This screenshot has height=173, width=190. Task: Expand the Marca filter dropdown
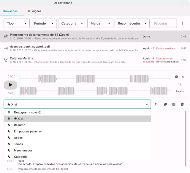point(100,23)
